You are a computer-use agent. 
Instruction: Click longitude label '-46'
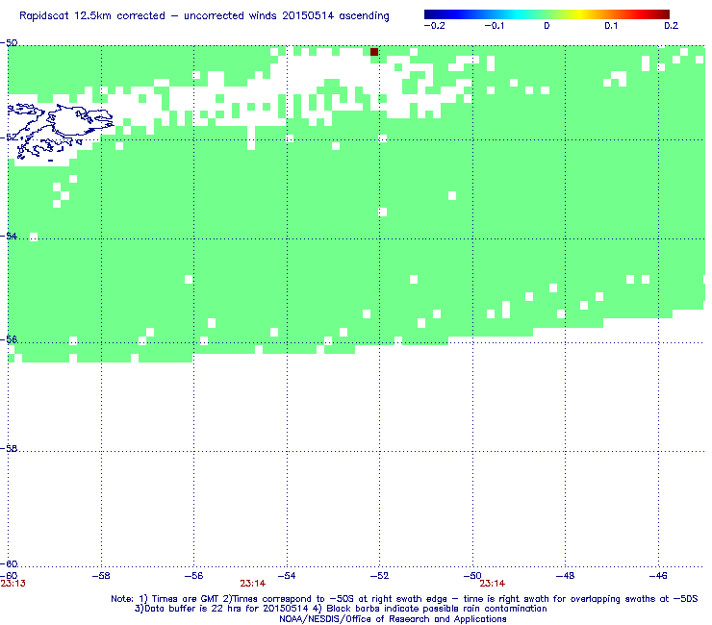658,576
